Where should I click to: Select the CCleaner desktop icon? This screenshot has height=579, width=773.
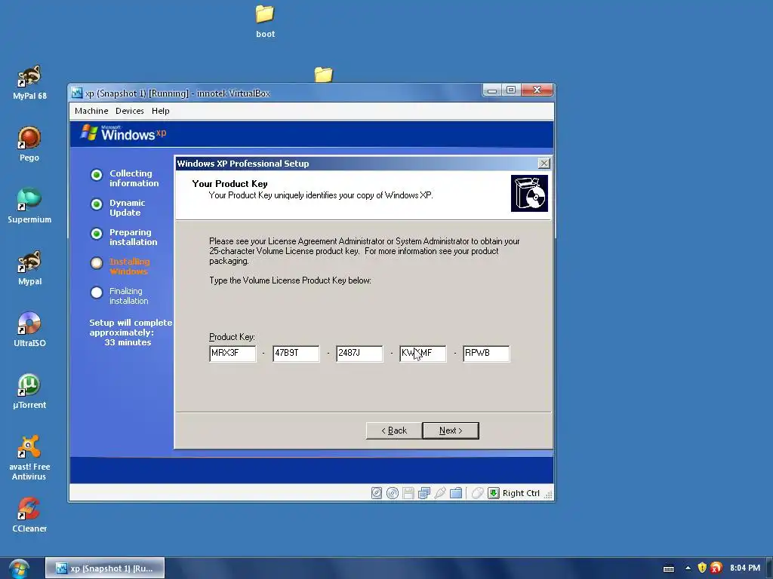click(x=29, y=515)
